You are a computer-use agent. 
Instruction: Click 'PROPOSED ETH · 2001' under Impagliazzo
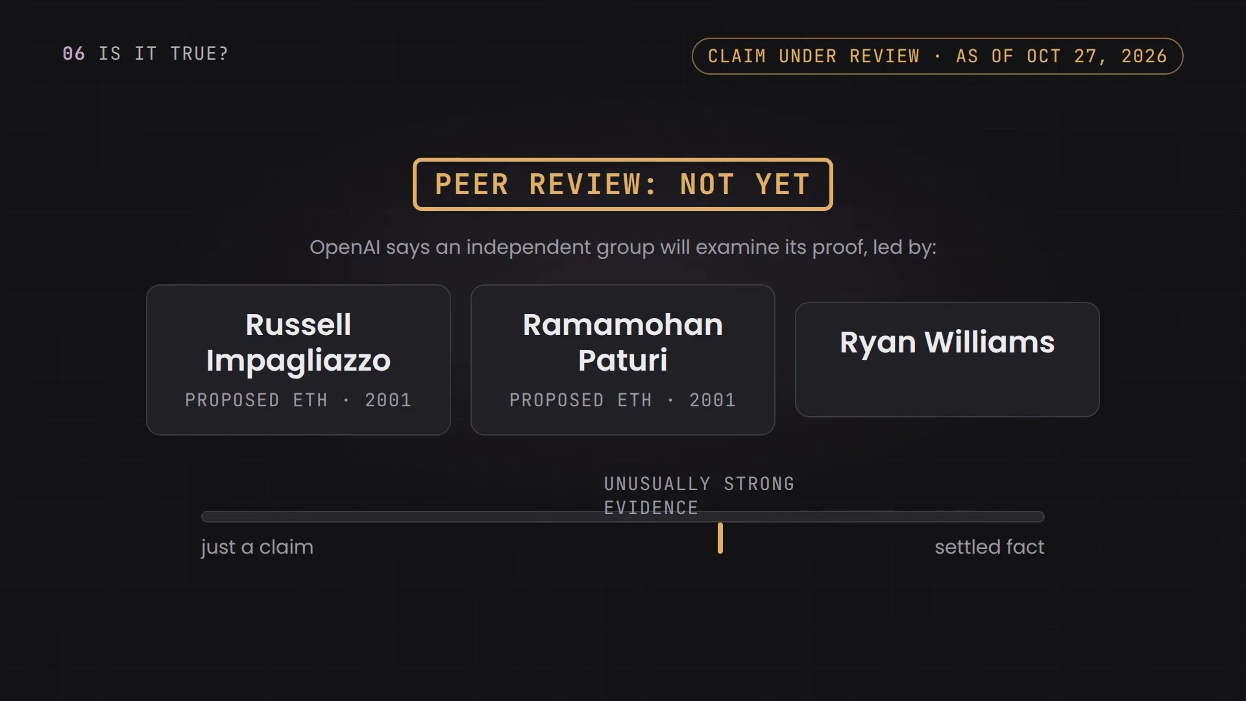299,400
